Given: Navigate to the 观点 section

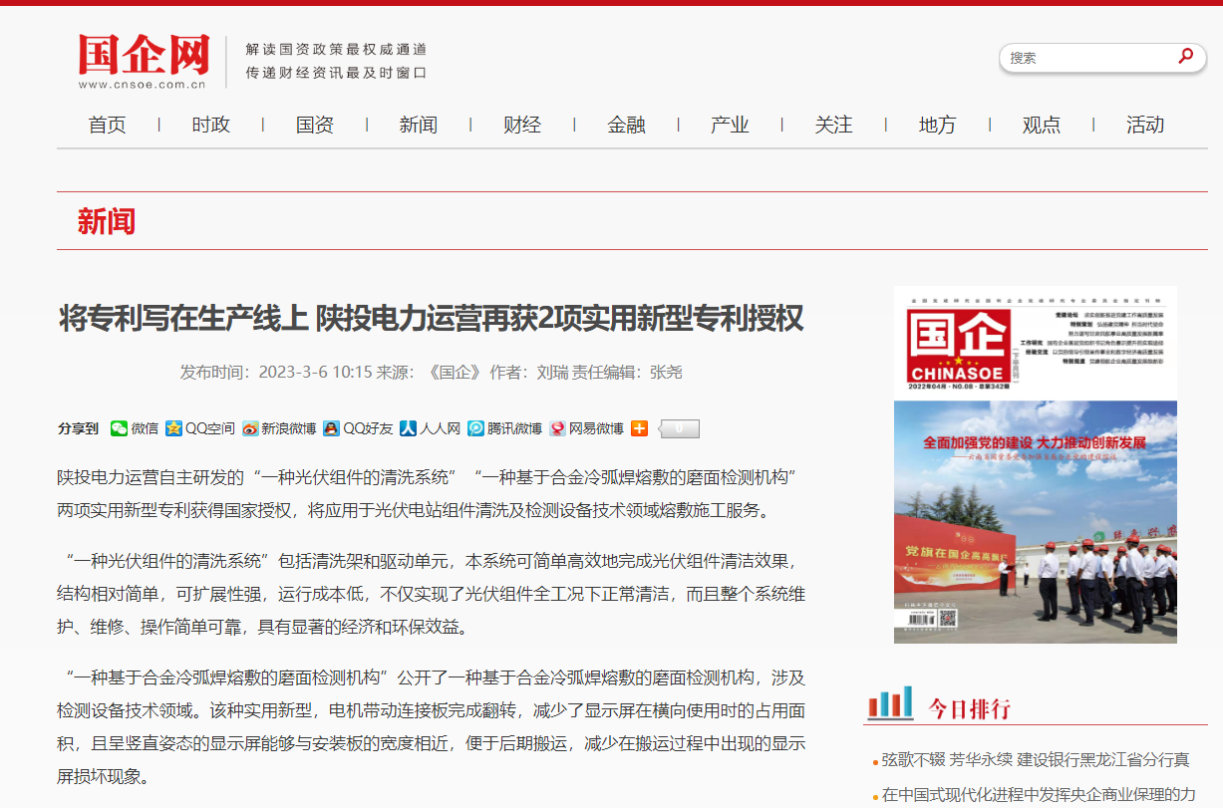Looking at the screenshot, I should 1042,125.
